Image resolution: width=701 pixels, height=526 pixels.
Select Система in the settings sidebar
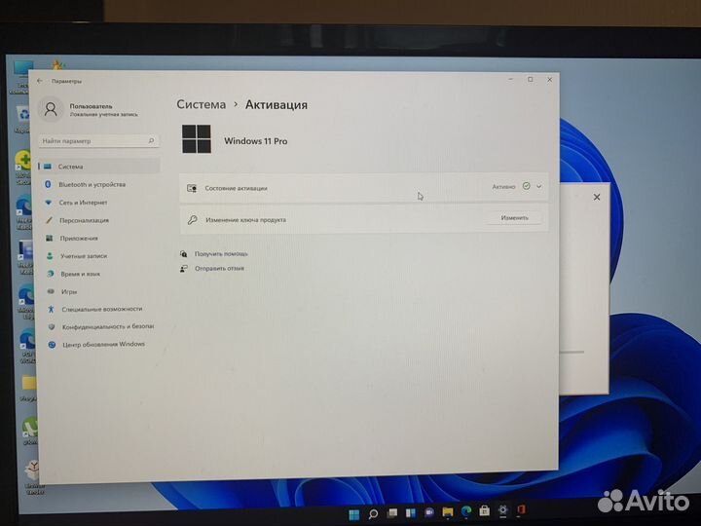tap(98, 167)
